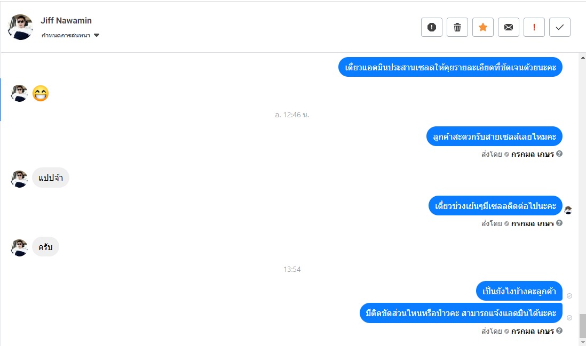The height and width of the screenshot is (346, 586).
Task: Click the scrollbar up arrow
Action: 583,58
